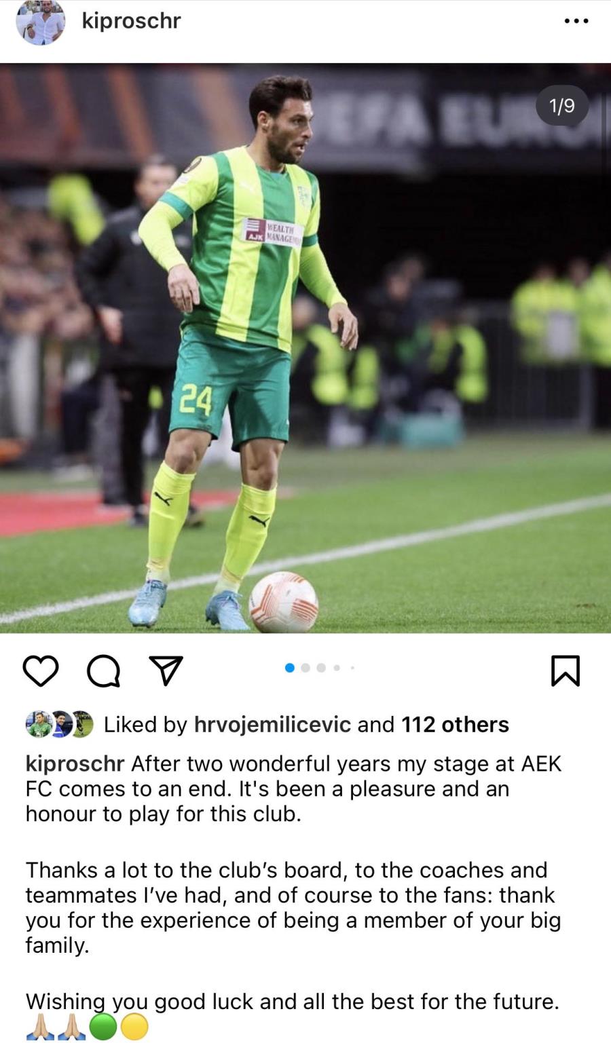
Task: Save post with the bookmark icon
Action: [565, 670]
